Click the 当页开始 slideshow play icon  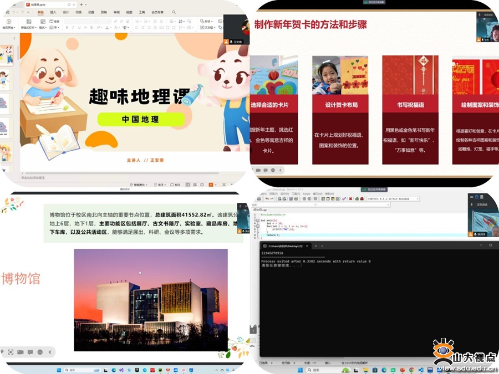[x=9, y=22]
